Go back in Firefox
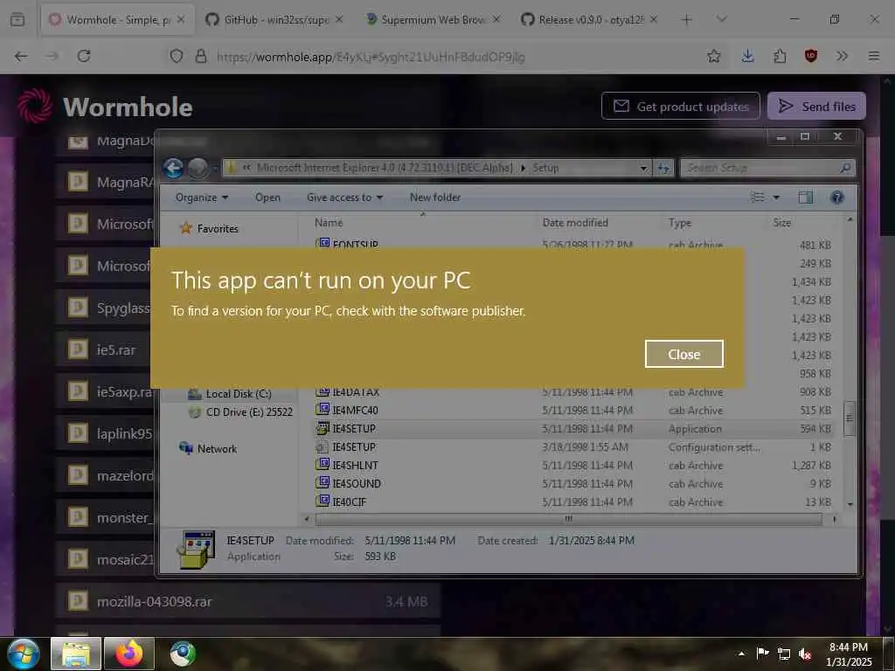Viewport: 895px width, 671px height. click(21, 56)
